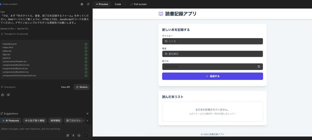Viewport: 312px width, 140px height.
Task: Show more suggestion chips with the right chevron
Action: (87, 121)
